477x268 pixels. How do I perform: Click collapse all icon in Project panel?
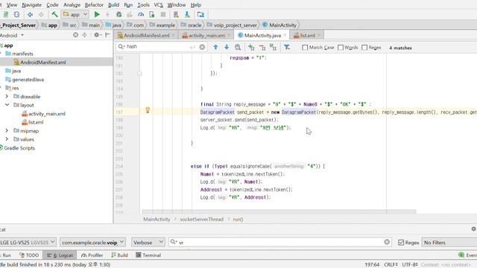(84, 35)
